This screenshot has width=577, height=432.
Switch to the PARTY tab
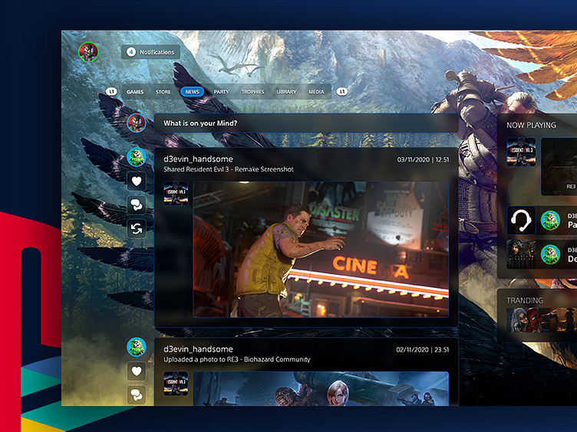(x=221, y=92)
